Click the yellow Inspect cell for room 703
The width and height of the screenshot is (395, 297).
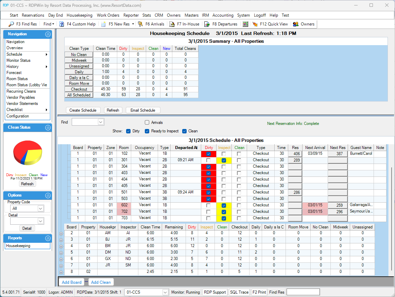point(224,218)
